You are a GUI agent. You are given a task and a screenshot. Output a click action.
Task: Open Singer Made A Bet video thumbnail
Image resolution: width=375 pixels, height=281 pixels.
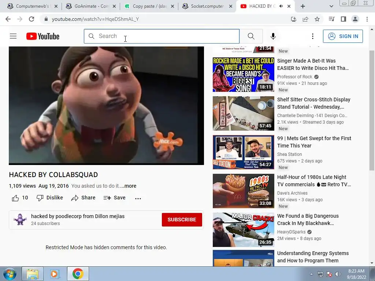(x=244, y=75)
